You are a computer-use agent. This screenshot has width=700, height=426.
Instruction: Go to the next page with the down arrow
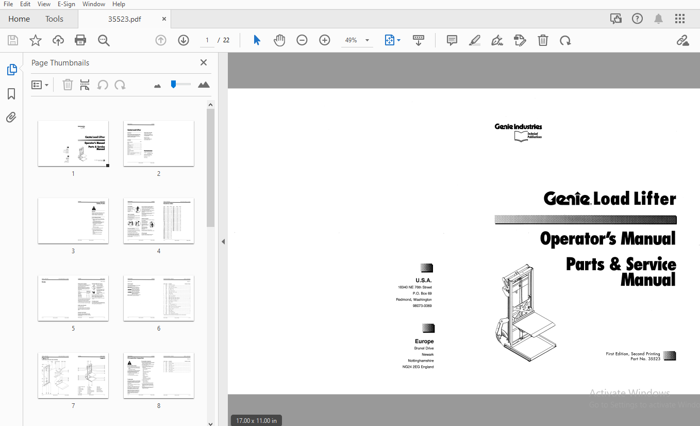click(x=184, y=40)
